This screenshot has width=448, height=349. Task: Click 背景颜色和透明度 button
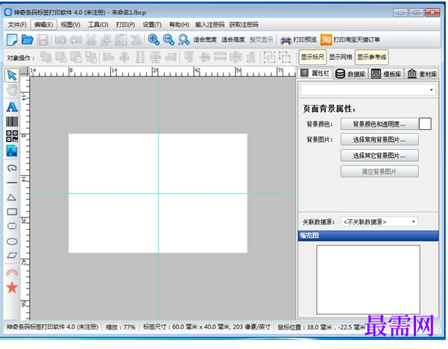pyautogui.click(x=379, y=124)
